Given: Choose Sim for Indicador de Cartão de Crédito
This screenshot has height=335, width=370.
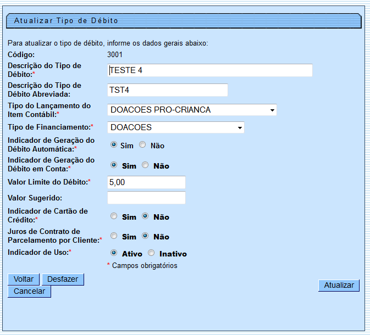Looking at the screenshot, I should coord(114,216).
